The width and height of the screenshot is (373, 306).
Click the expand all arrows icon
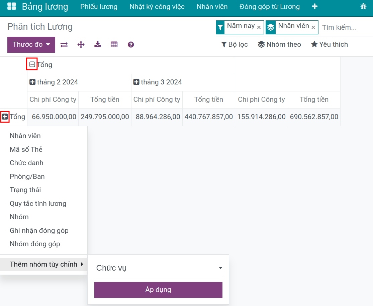[x=81, y=45]
